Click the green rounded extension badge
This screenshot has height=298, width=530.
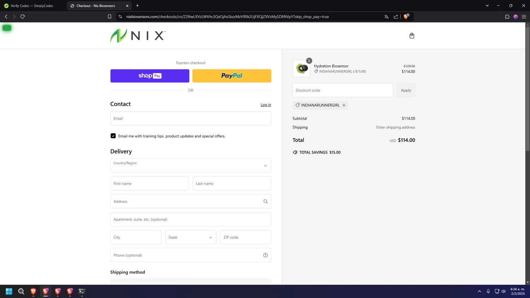[x=7, y=28]
